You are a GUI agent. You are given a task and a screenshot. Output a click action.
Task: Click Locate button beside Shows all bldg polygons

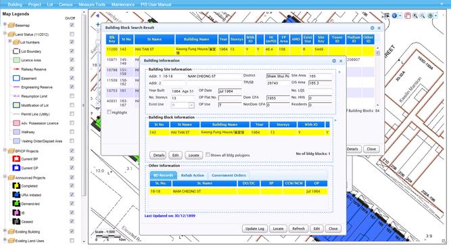tap(193, 155)
